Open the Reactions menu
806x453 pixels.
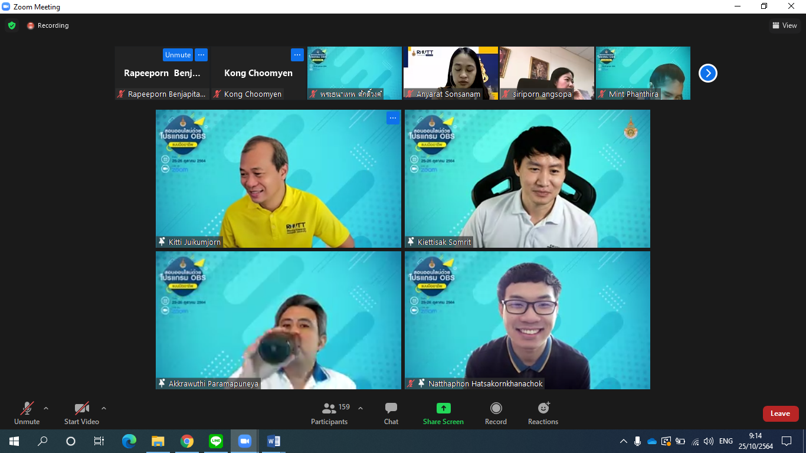click(543, 413)
